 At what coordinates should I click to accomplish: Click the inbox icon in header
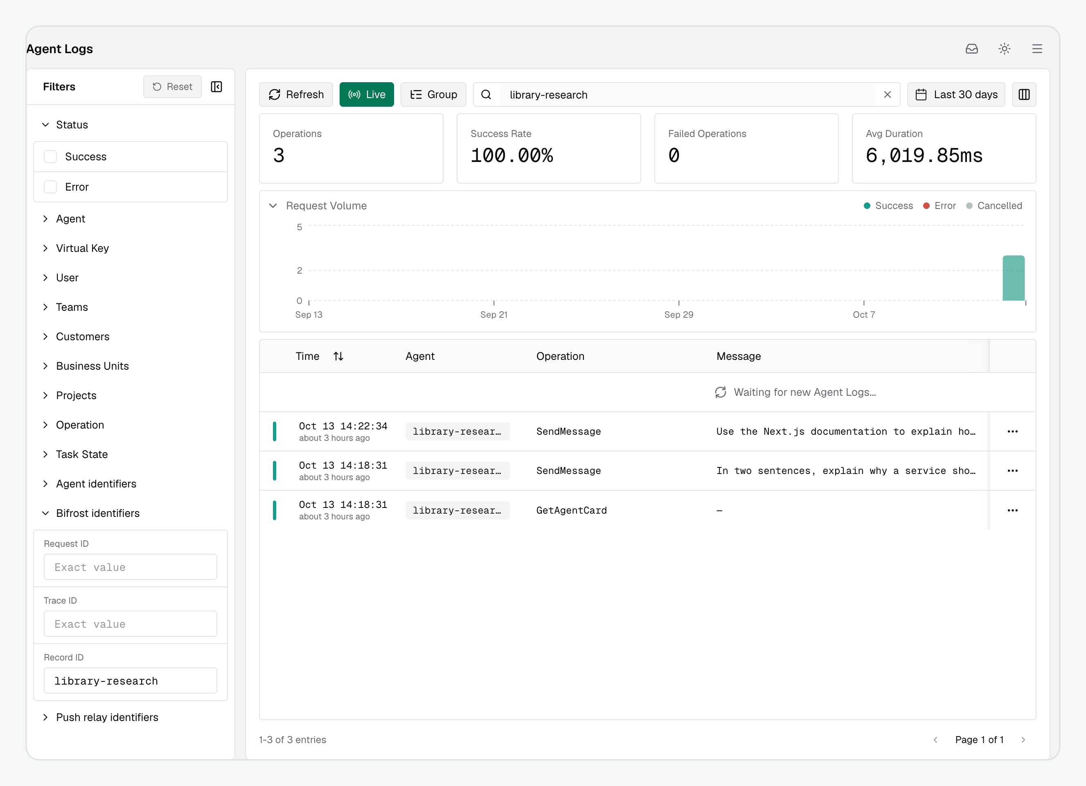pyautogui.click(x=971, y=49)
